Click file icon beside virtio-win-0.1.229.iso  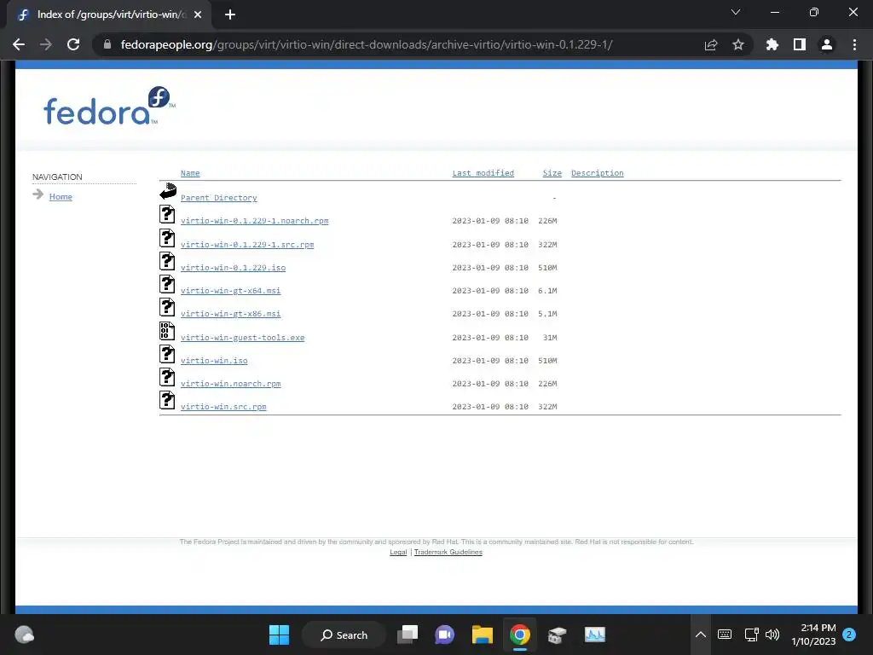click(167, 261)
